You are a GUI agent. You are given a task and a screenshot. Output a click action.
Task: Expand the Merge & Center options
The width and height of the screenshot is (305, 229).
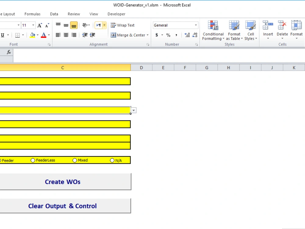point(148,35)
